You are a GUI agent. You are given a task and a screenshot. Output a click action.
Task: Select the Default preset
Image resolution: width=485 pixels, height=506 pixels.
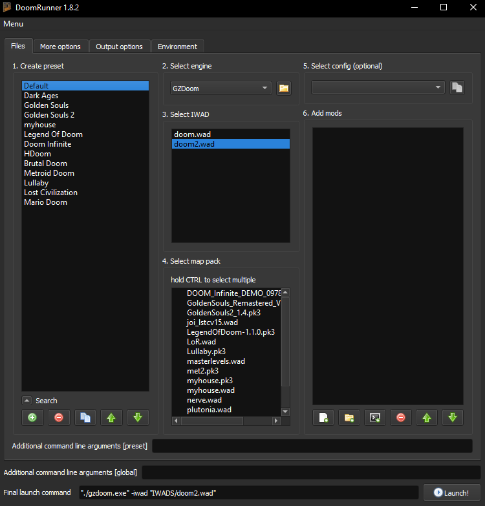85,85
